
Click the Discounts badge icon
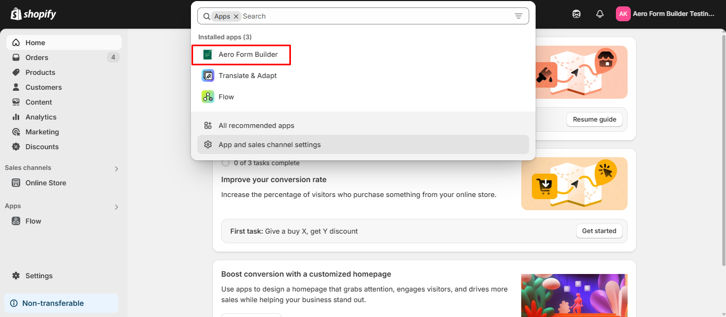pyautogui.click(x=16, y=147)
